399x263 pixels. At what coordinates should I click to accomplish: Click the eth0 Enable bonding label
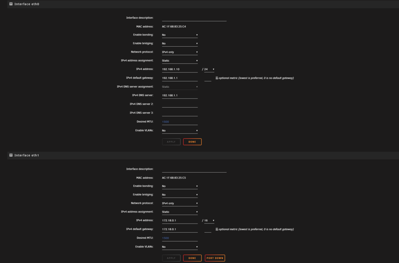pyautogui.click(x=143, y=35)
